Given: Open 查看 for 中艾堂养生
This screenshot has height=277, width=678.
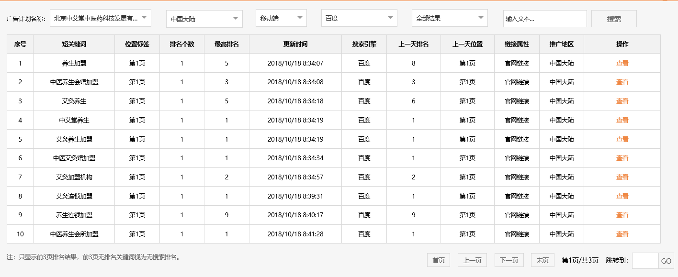Looking at the screenshot, I should point(622,120).
